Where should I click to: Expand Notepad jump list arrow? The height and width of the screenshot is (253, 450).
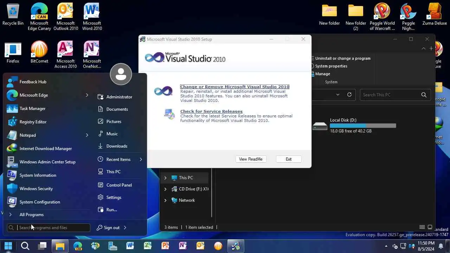click(87, 135)
